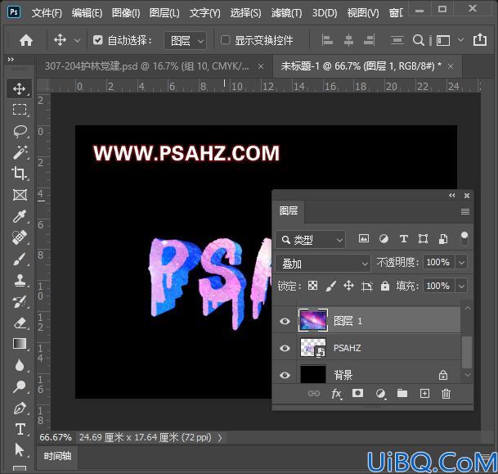The width and height of the screenshot is (498, 474).
Task: Create a new layer
Action: [424, 394]
